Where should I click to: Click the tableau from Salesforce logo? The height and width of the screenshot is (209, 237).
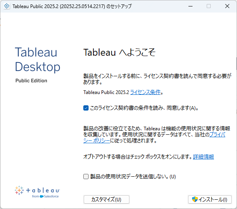click(x=37, y=192)
